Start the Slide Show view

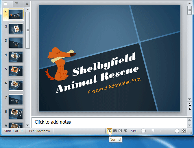pos(125,131)
